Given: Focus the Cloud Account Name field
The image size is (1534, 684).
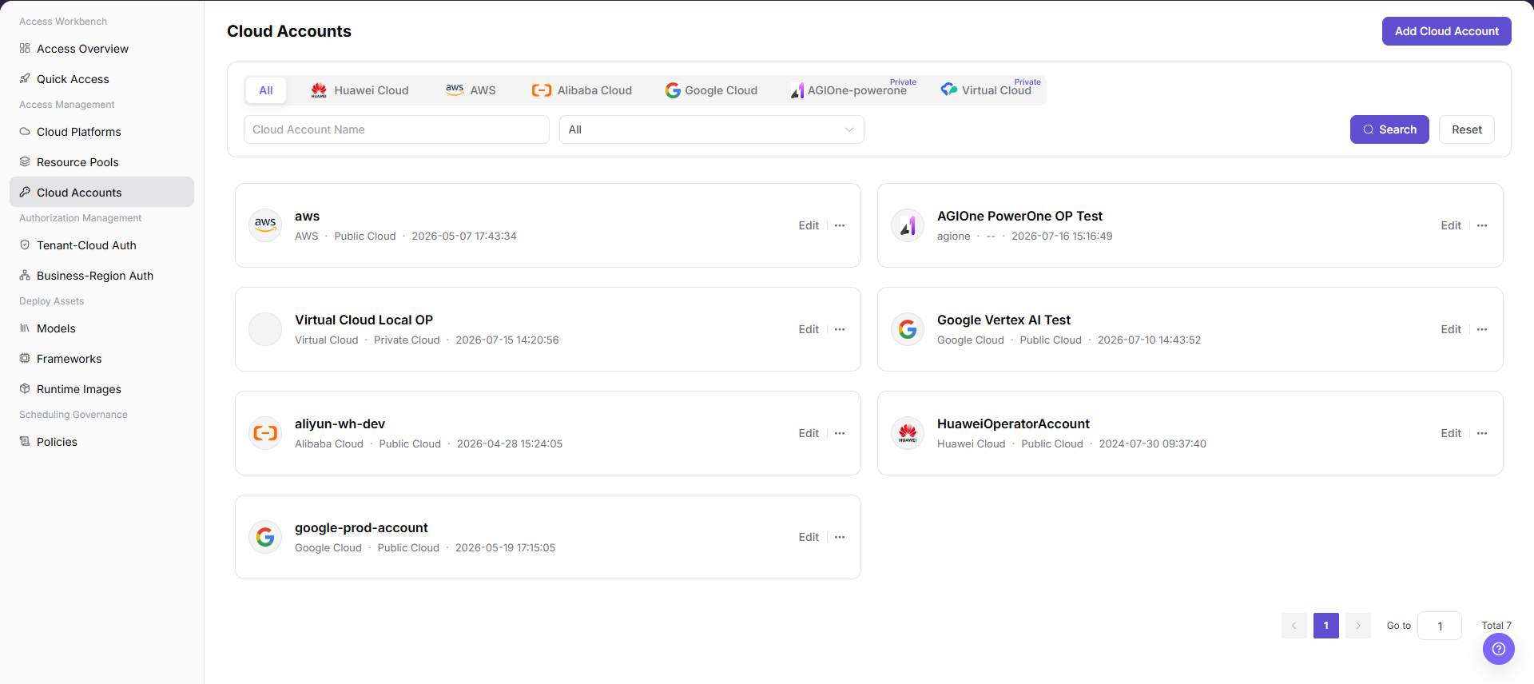Looking at the screenshot, I should click(396, 129).
